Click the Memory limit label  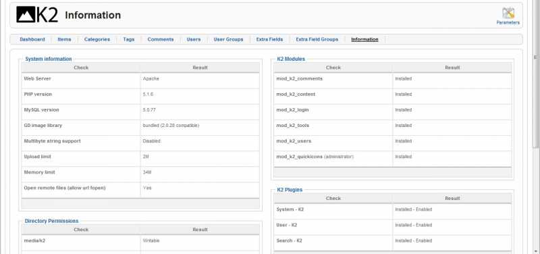(39, 172)
